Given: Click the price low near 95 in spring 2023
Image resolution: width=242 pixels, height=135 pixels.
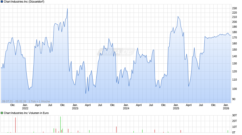Looking at the screenshot, I should pyautogui.click(x=86, y=93).
